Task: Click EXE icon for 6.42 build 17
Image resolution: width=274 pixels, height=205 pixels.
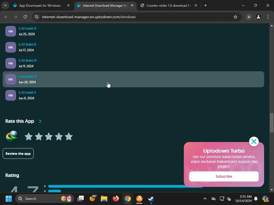Action: click(x=11, y=31)
